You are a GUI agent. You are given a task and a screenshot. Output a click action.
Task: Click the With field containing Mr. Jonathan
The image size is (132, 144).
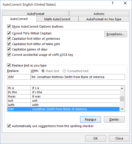(x=78, y=77)
